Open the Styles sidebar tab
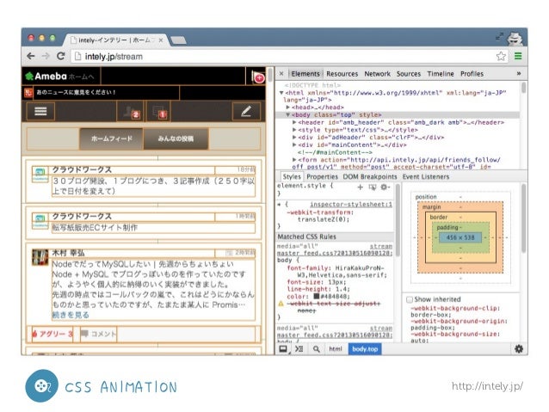 [292, 177]
